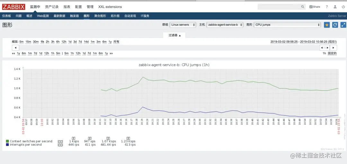This screenshot has height=164, width=347.
Task: Open the 图形 CPU jumps dropdown
Action: pyautogui.click(x=287, y=25)
